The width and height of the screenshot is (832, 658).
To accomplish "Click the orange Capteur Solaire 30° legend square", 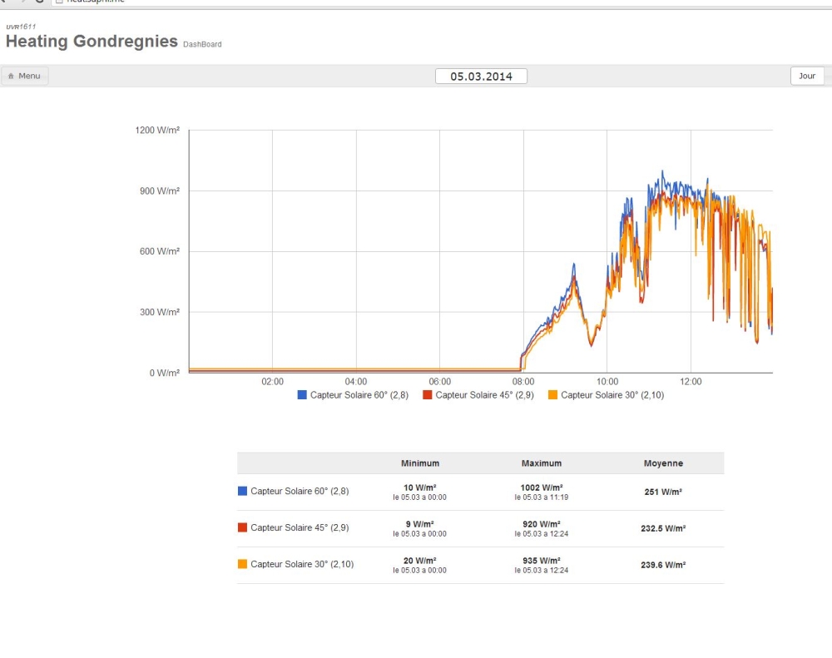I will click(x=553, y=395).
